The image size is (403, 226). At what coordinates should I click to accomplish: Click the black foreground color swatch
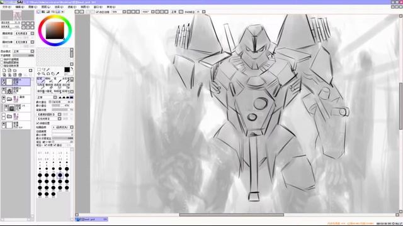[x=67, y=70]
